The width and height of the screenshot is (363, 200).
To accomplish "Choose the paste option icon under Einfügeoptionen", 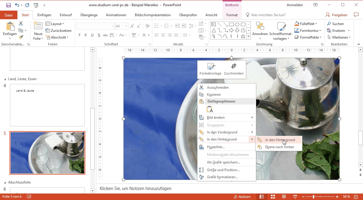I will coord(210,109).
